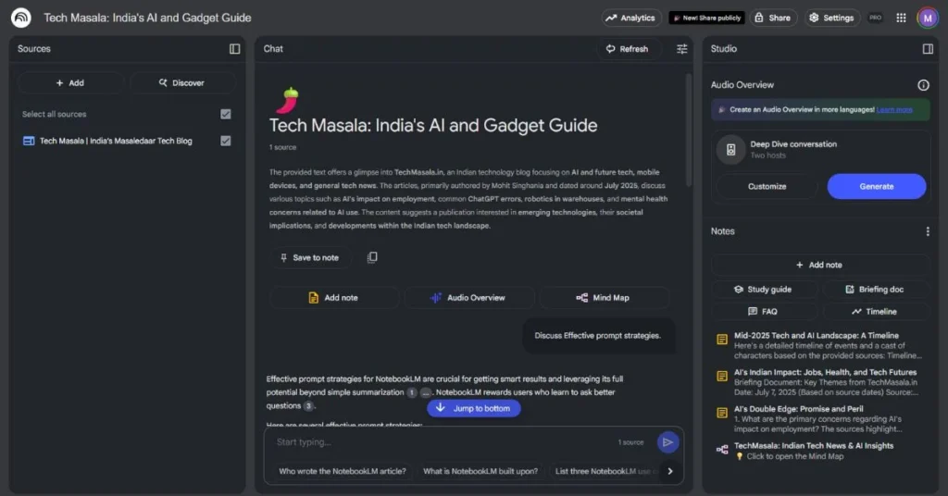Screen dimensions: 948x496
Task: Follow the Learn more link
Action: coord(894,110)
